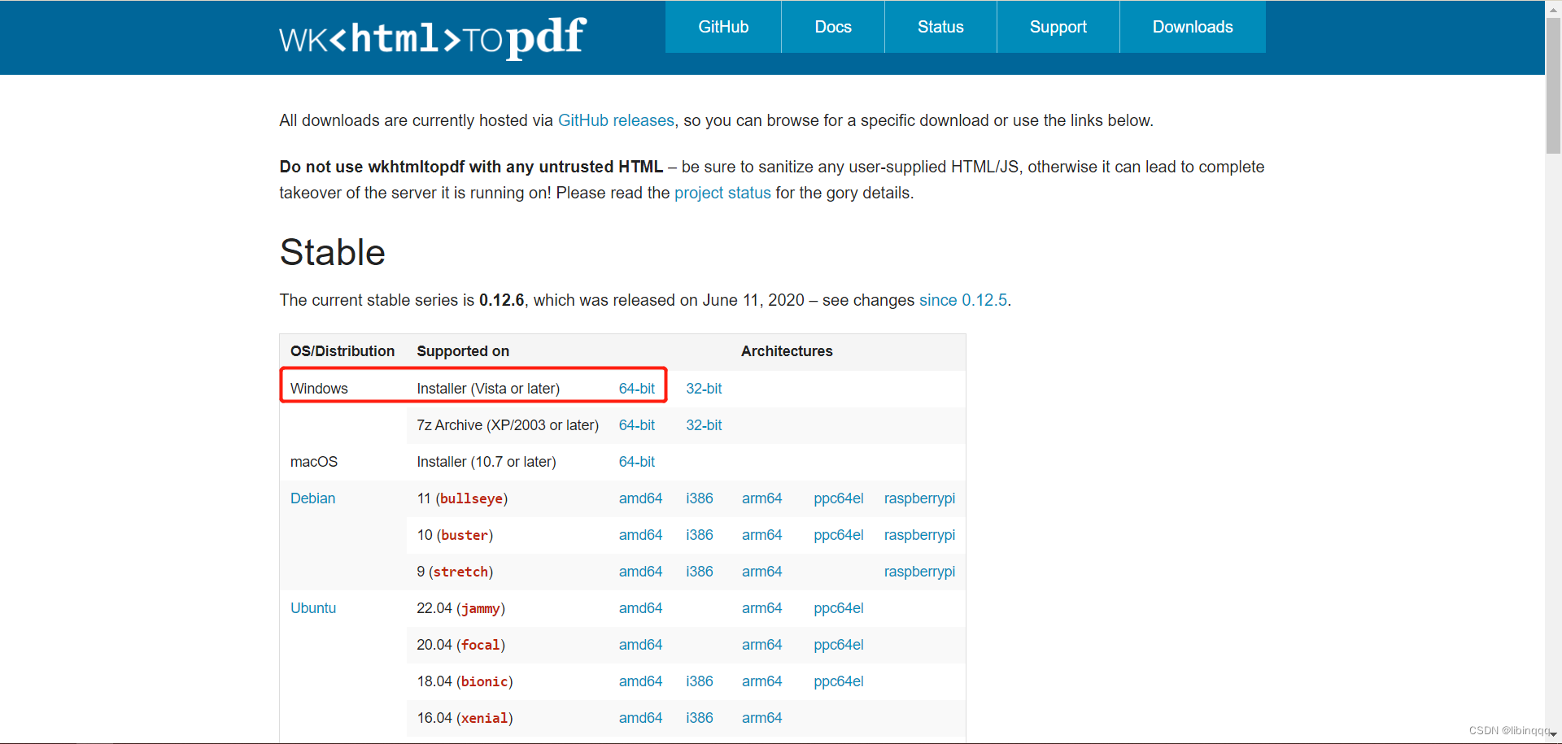Download Ubuntu 22.04 jammy amd64
Image resolution: width=1562 pixels, height=744 pixels.
(x=640, y=608)
